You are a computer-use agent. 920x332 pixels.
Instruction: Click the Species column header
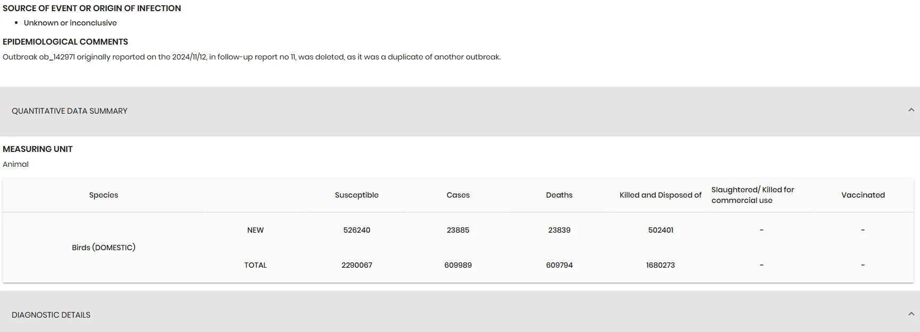click(x=104, y=195)
